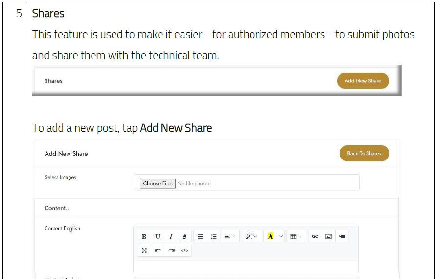Open the magic wand style dropdown

click(252, 236)
